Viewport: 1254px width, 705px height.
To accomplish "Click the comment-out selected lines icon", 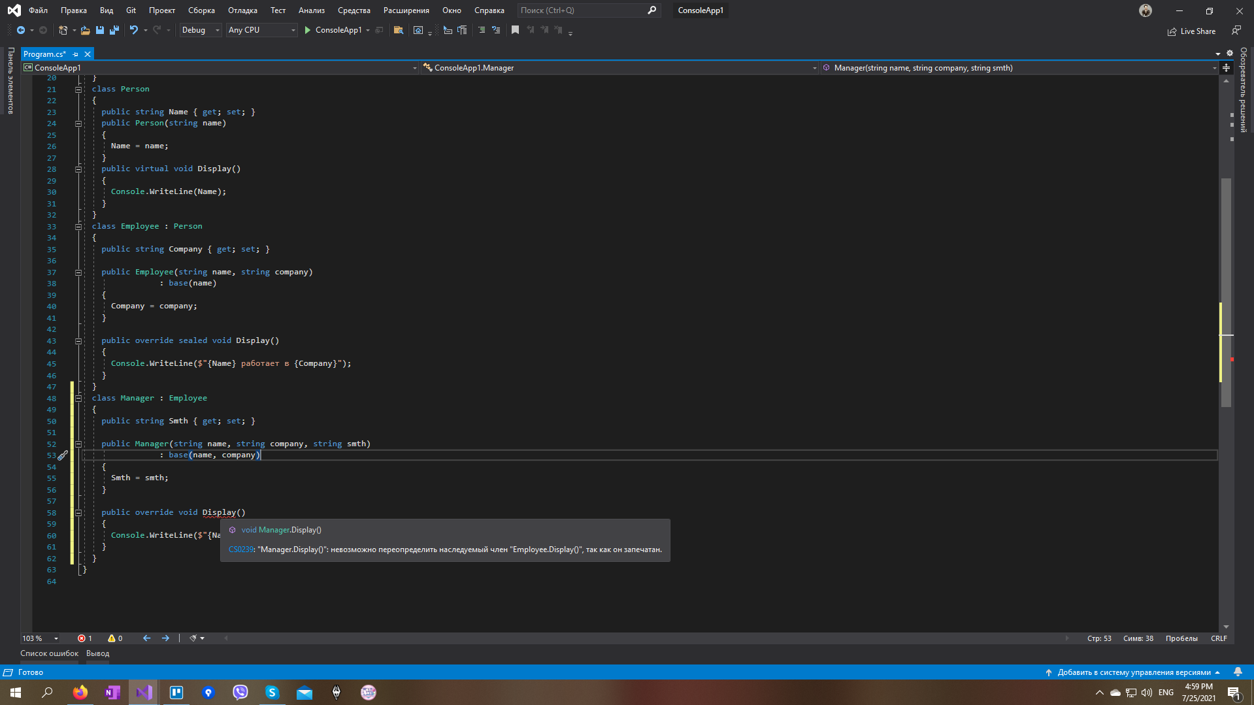I will (x=482, y=30).
